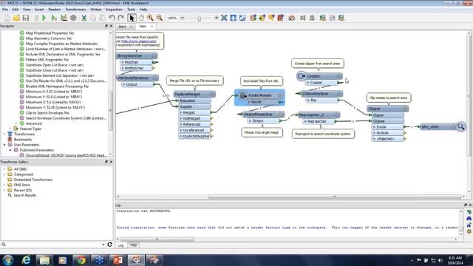Open the transformer search box dropdown arrow
This screenshot has height=266, width=473.
(103, 245)
